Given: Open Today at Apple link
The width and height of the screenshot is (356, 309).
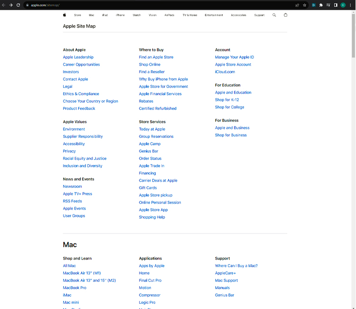Looking at the screenshot, I should (152, 129).
